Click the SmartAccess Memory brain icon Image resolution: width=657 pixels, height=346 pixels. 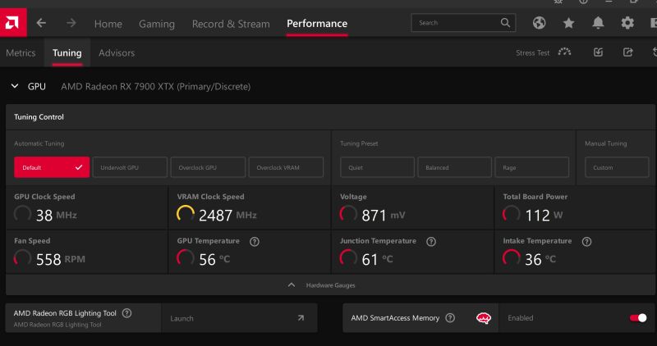click(x=484, y=318)
